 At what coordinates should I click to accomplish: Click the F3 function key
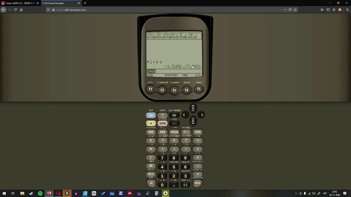point(174,90)
